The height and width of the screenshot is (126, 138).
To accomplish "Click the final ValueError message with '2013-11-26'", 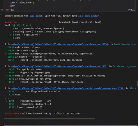I will coord(43,114).
